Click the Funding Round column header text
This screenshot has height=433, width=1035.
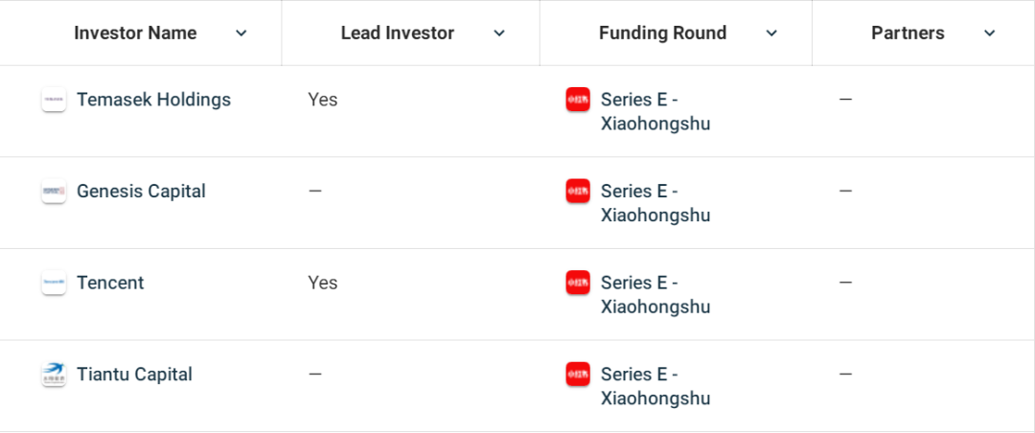click(662, 34)
